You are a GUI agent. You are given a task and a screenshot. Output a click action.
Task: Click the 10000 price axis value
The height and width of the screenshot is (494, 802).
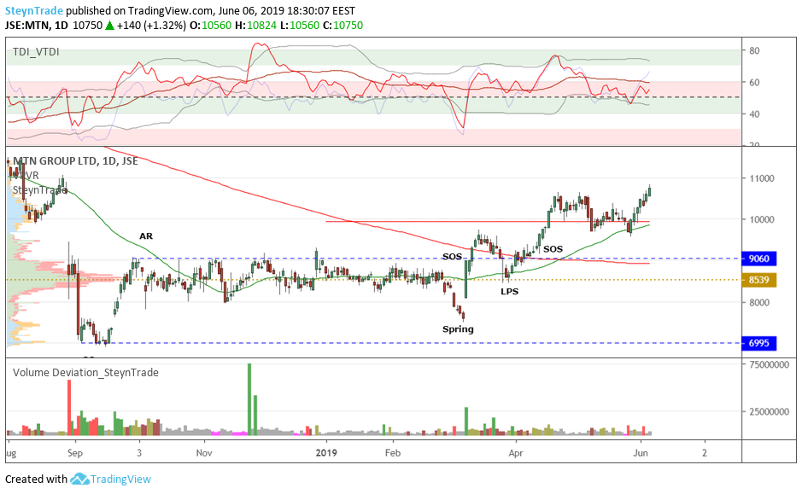tap(762, 219)
